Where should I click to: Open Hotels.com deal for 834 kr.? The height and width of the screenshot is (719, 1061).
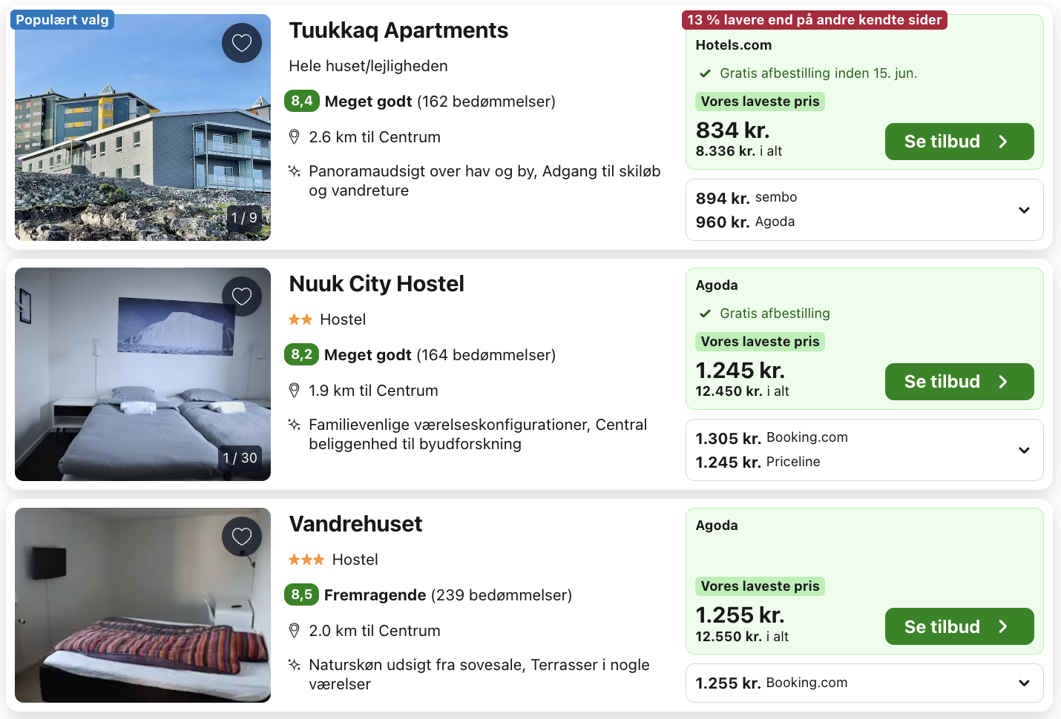pyautogui.click(x=959, y=142)
